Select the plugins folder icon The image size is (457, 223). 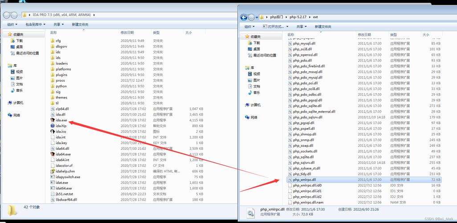coord(53,75)
